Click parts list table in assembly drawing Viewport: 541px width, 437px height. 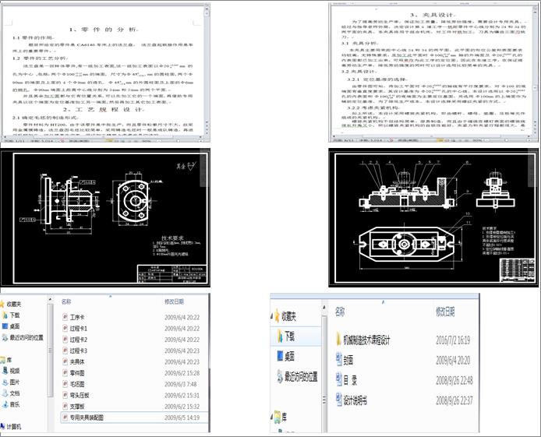coord(517,271)
